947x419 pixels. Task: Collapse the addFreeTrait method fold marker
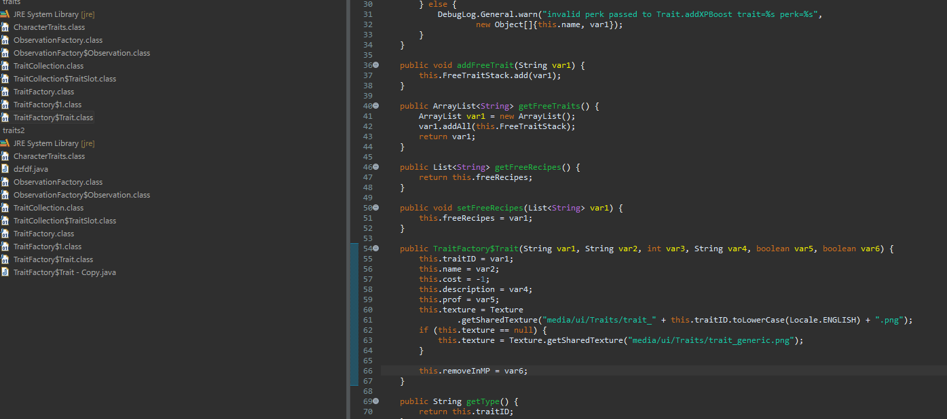(376, 65)
